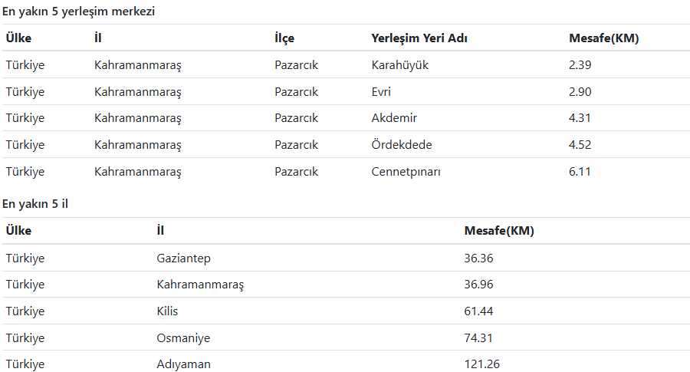This screenshot has height=372, width=690.
Task: Click the Karahüyük settlement name cell
Action: pos(399,65)
